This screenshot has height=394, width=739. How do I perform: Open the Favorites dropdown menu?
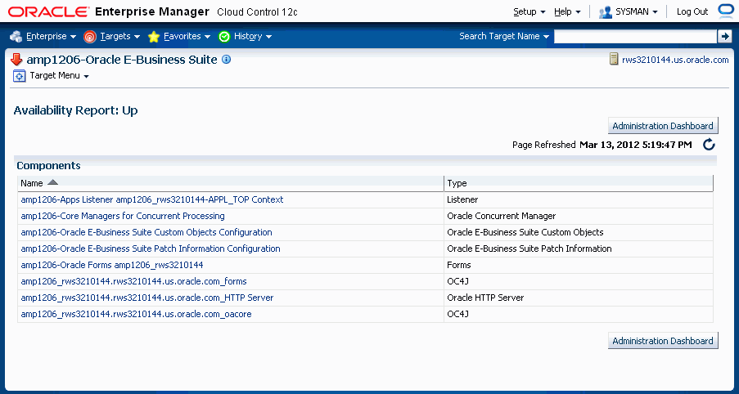coord(187,36)
